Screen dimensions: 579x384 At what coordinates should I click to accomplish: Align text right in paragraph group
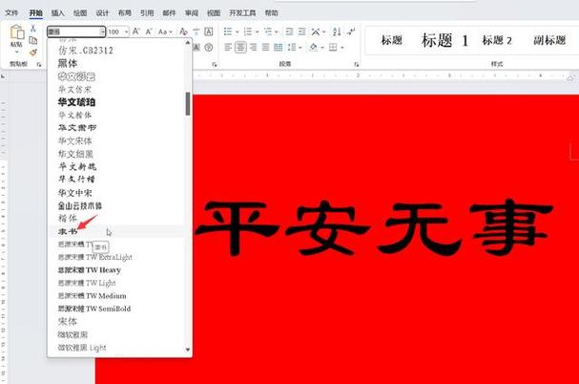pyautogui.click(x=254, y=48)
